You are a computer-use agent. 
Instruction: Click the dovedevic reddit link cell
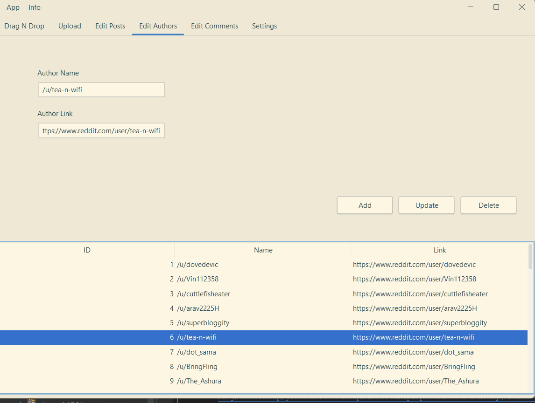pos(439,265)
